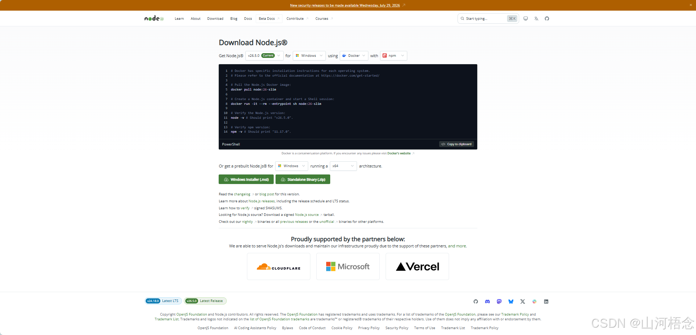
Task: Click the Vercel partner logo
Action: 417,266
